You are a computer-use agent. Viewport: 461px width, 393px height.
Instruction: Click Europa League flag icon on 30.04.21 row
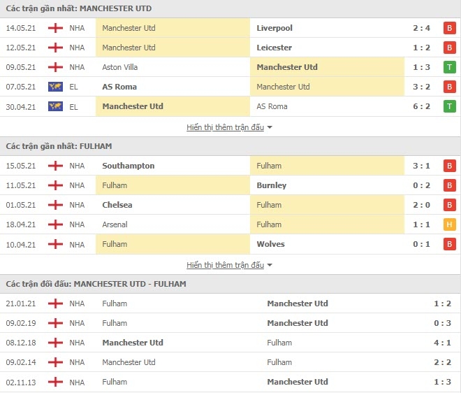click(x=55, y=106)
